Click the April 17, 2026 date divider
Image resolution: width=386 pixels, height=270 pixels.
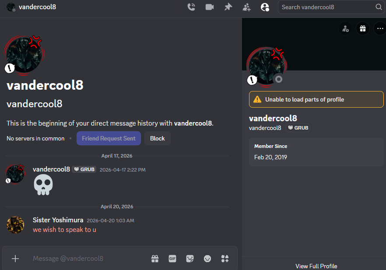[x=117, y=156]
